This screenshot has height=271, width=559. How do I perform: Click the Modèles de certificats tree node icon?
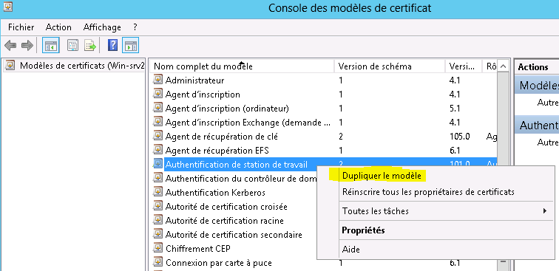tap(10, 66)
